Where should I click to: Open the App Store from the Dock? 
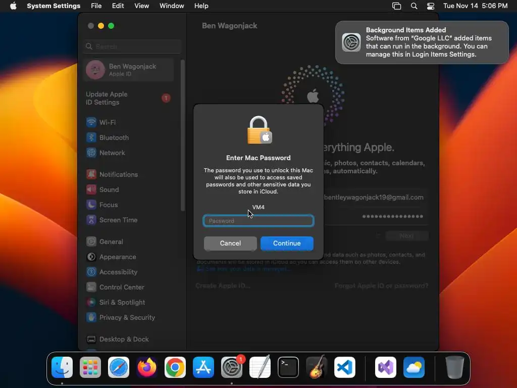203,367
